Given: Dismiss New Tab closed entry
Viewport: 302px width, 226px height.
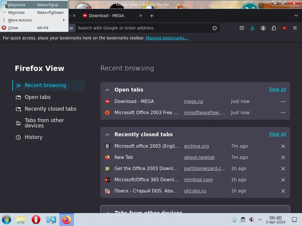Looking at the screenshot, I should [x=283, y=157].
